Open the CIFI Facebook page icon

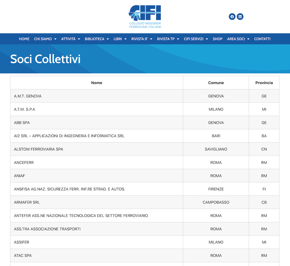click(232, 17)
